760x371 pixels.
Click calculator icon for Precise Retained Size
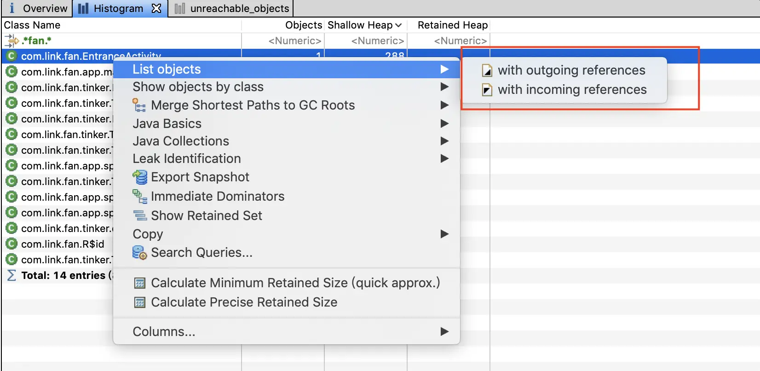click(x=139, y=302)
